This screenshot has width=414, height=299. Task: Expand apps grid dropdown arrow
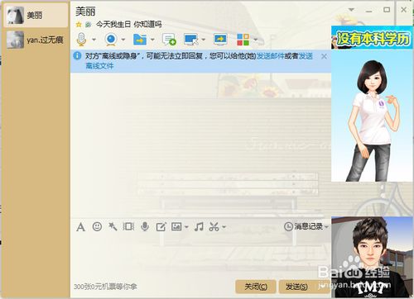[255, 40]
